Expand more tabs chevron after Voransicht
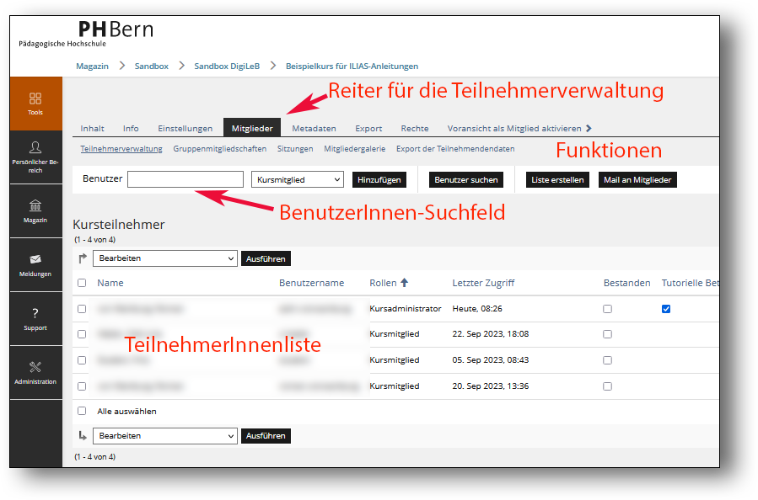The height and width of the screenshot is (500, 758). tap(589, 129)
